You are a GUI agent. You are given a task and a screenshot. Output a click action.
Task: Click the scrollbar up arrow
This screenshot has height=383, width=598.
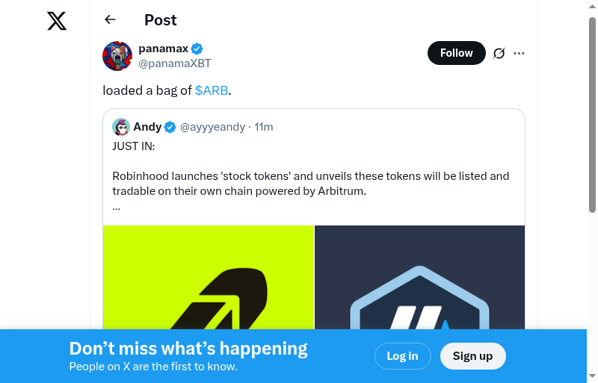click(592, 6)
